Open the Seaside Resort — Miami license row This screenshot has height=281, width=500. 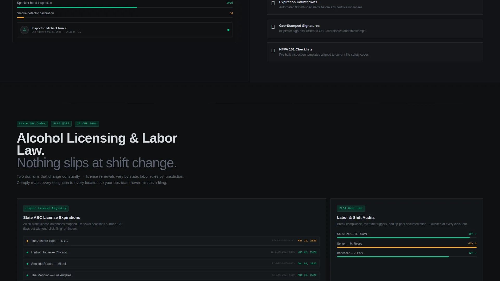[171, 264]
